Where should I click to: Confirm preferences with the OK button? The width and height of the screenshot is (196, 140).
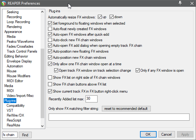[148, 134]
